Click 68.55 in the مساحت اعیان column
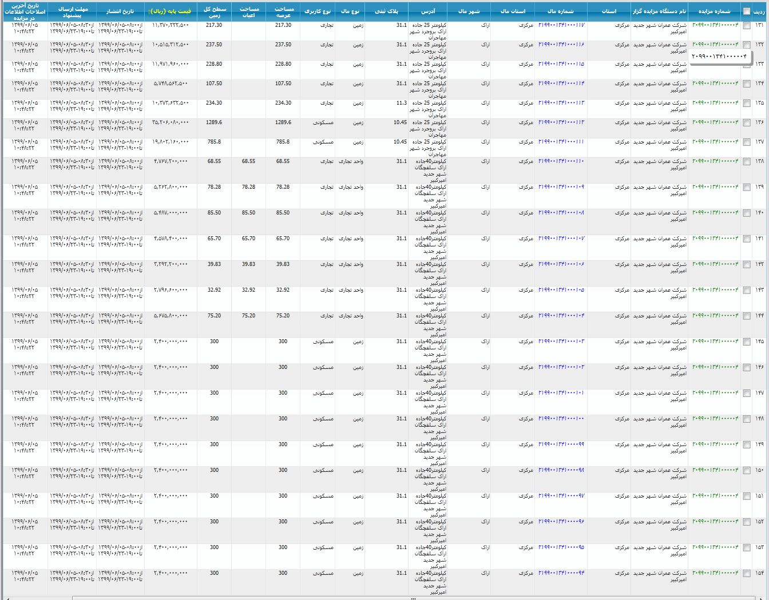Screen dimensions: 769x600 tap(249, 161)
